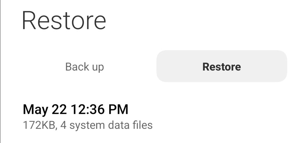Open the May 22 12:36 PM backup

153,117
